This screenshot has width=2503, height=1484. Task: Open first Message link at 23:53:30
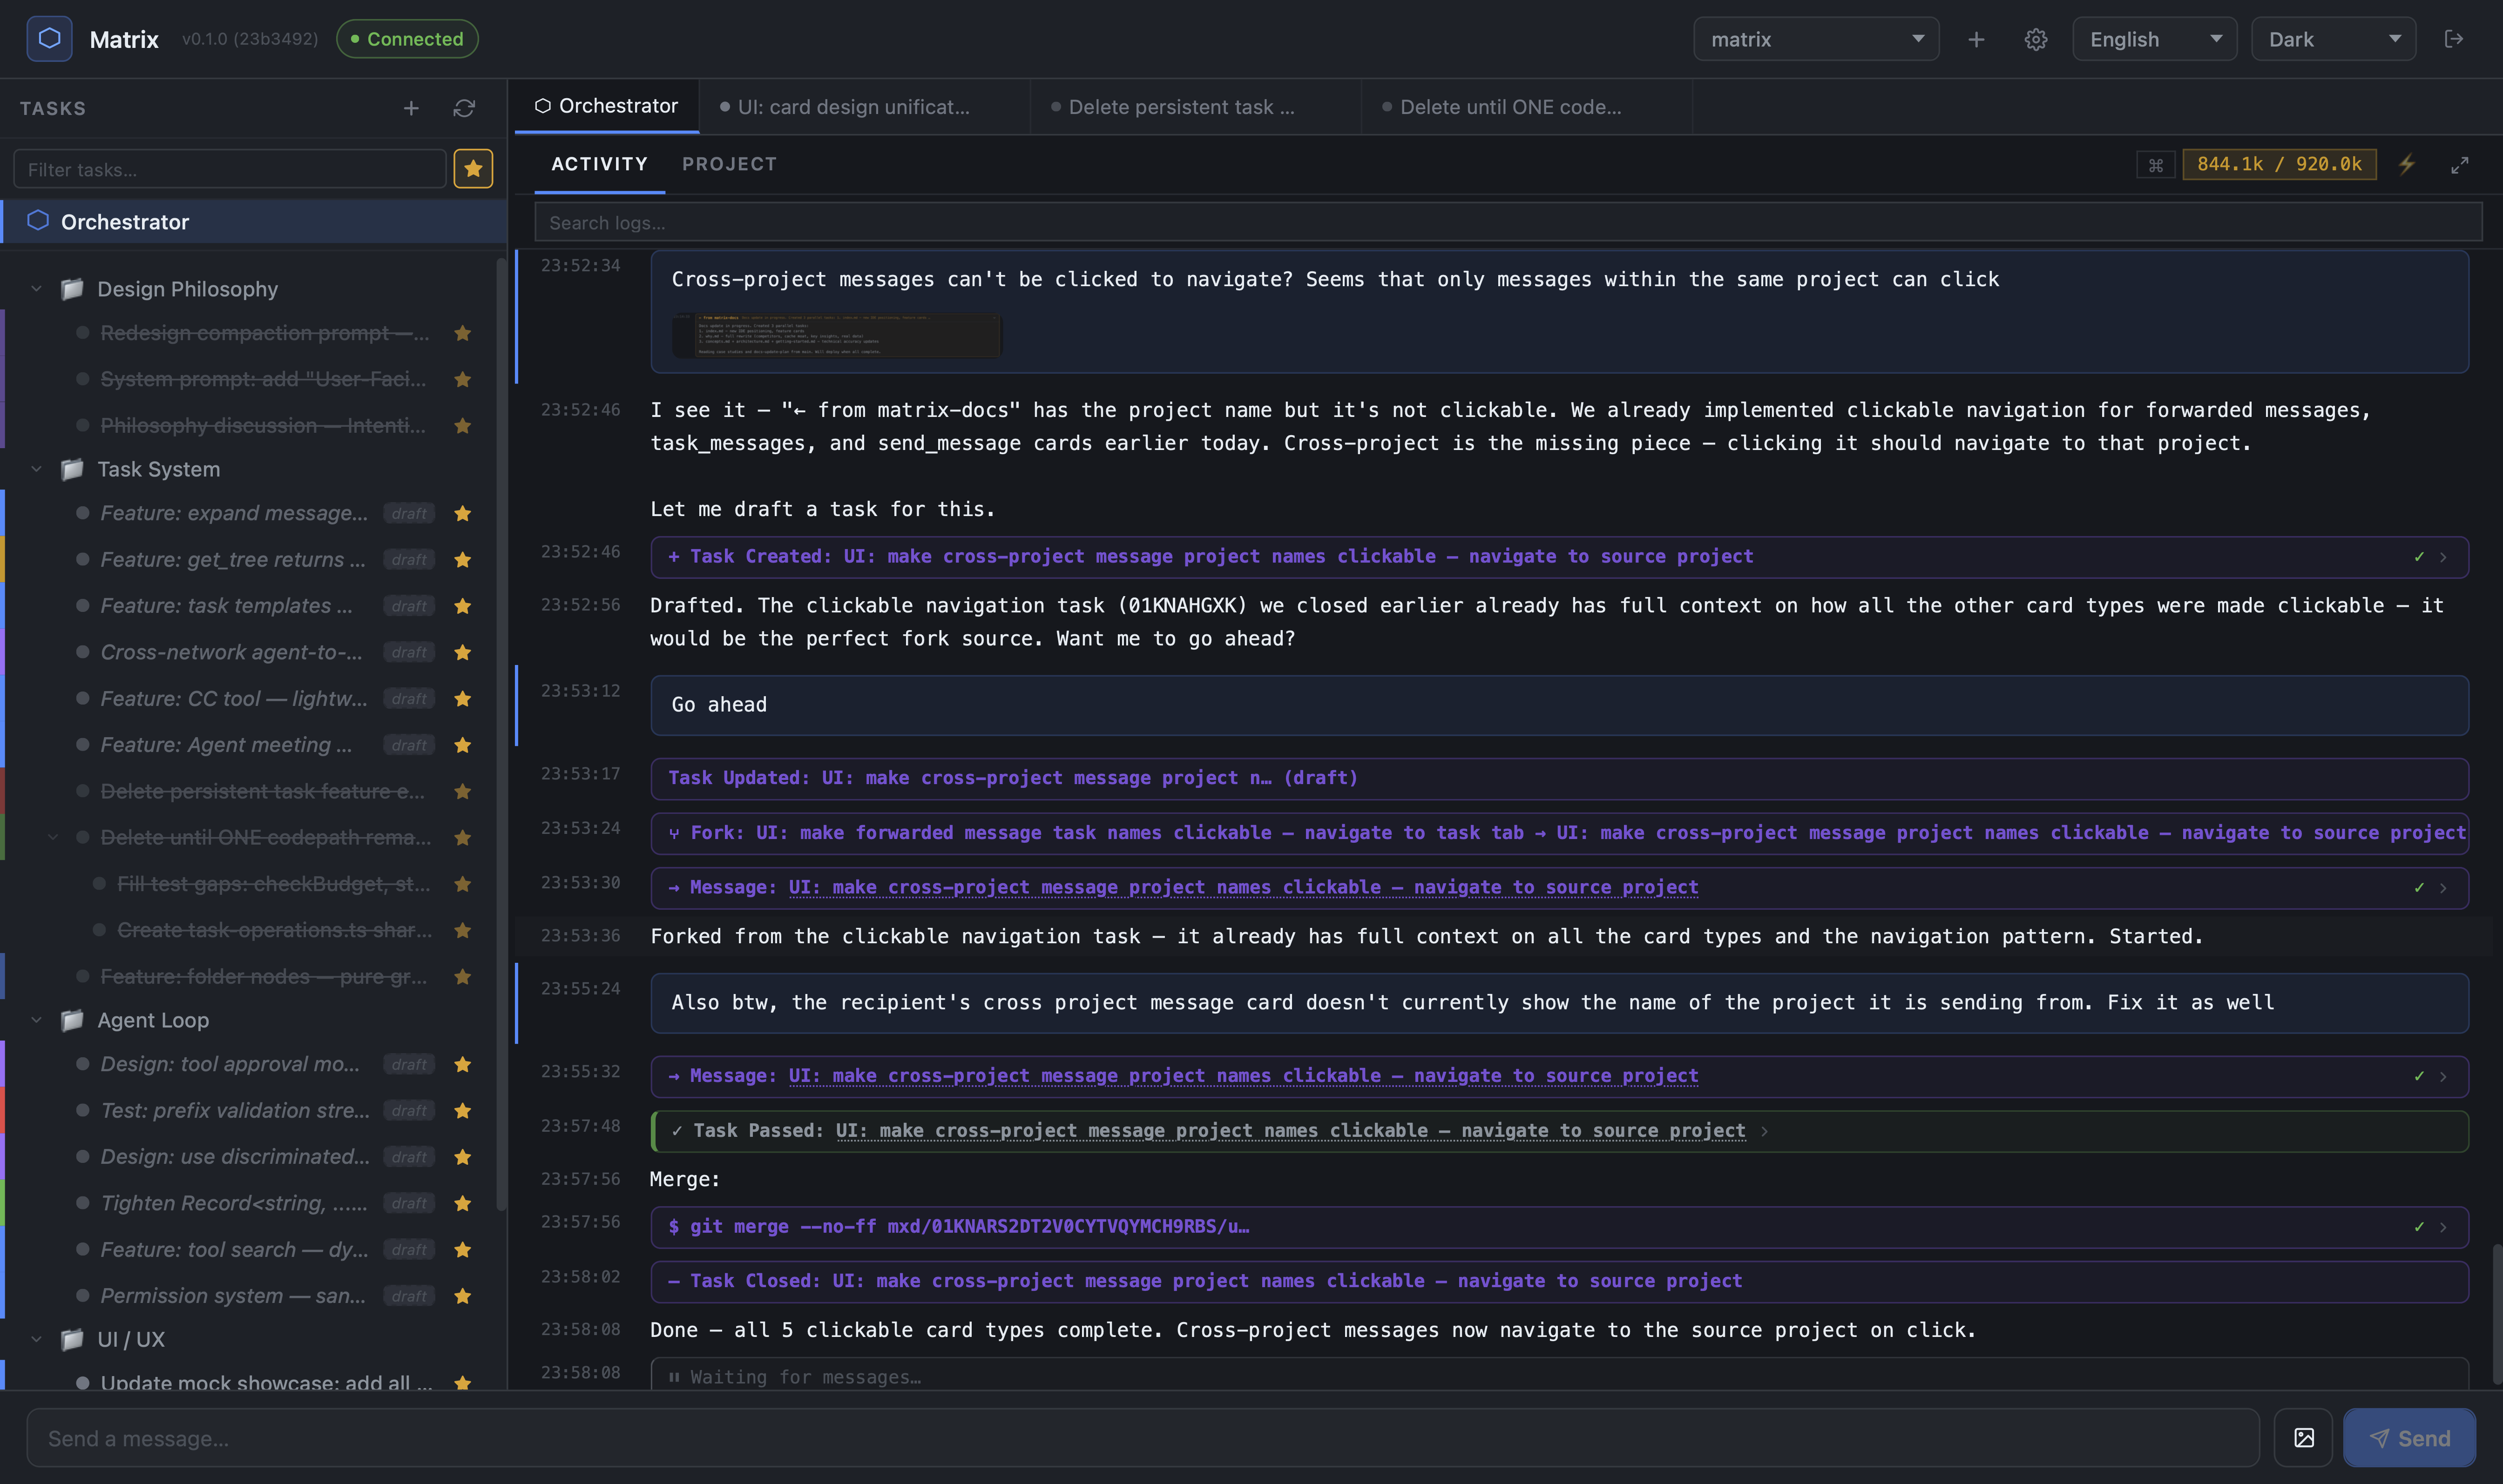1243,887
